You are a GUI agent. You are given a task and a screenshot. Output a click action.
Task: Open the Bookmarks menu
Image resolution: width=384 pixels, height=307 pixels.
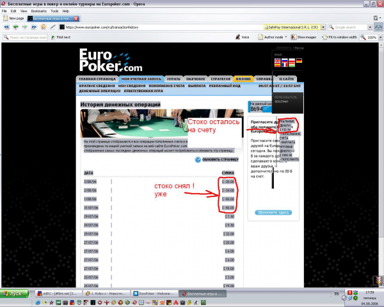38,11
